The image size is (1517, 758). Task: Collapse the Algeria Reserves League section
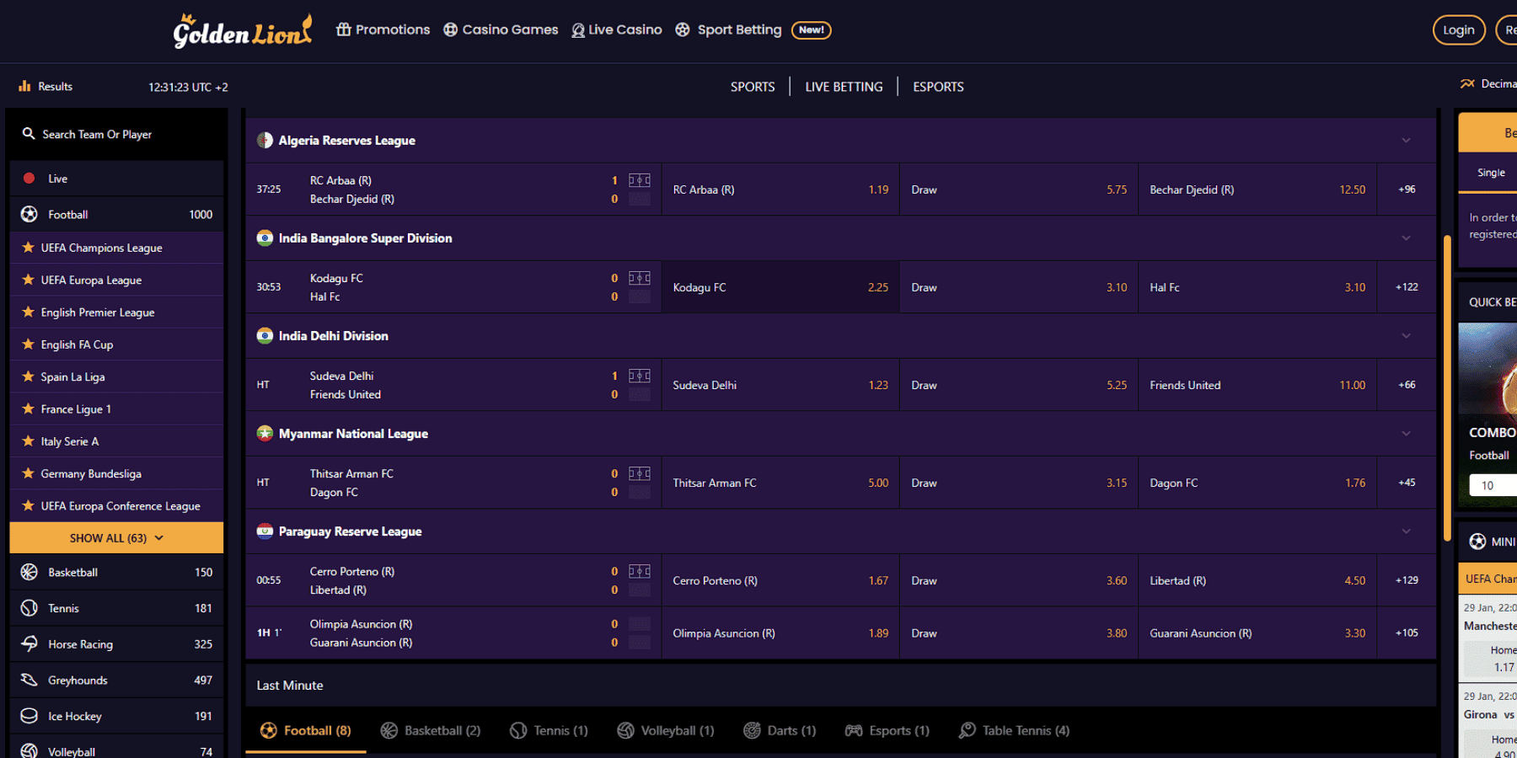click(1406, 141)
